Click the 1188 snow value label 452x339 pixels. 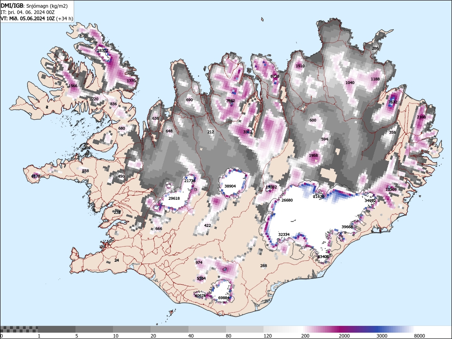tap(375, 79)
